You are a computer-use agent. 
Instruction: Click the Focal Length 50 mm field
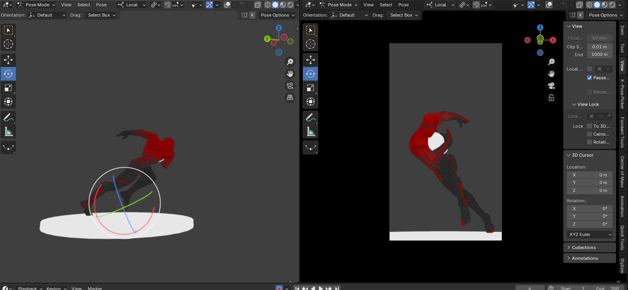coord(599,38)
